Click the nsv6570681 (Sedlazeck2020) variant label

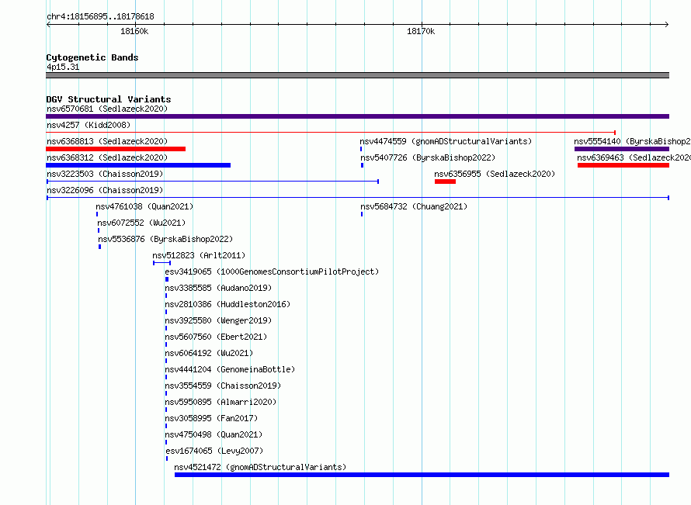(107, 109)
